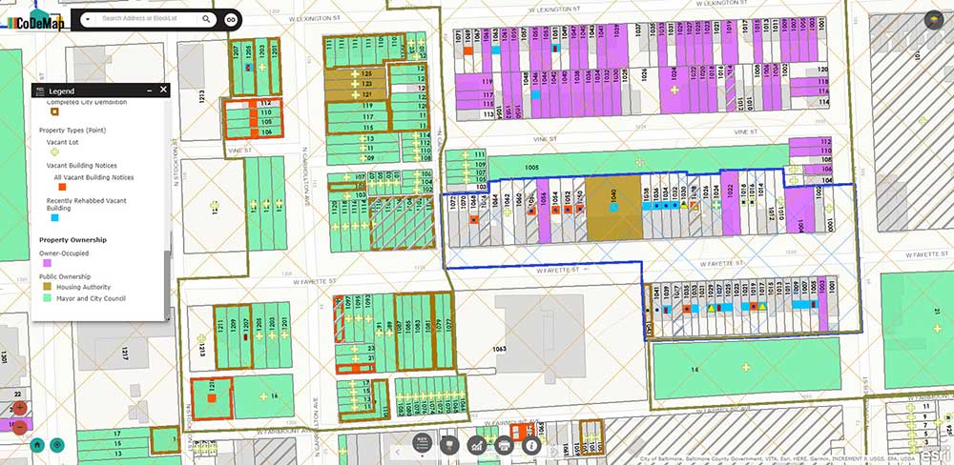Click the my location target icon
This screenshot has height=465, width=954.
57,444
